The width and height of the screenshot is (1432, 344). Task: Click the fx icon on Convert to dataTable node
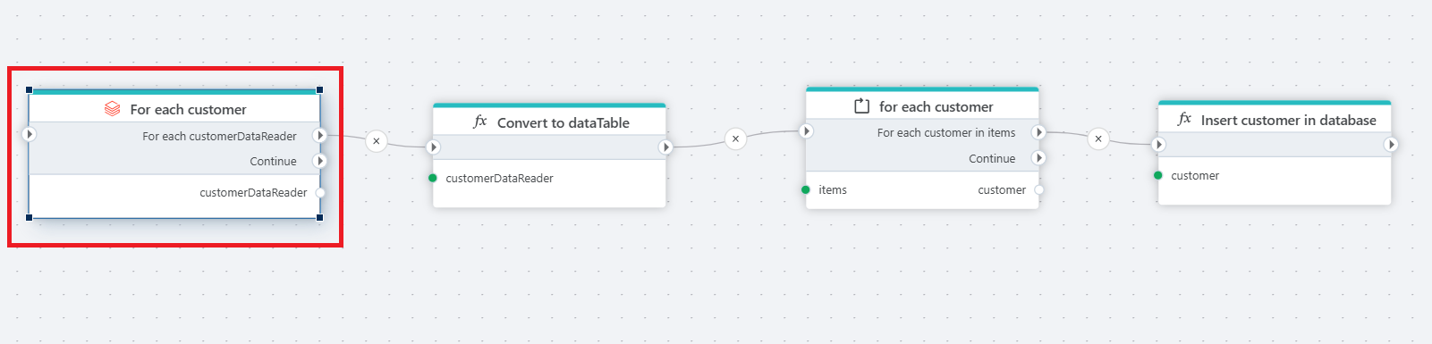click(480, 122)
